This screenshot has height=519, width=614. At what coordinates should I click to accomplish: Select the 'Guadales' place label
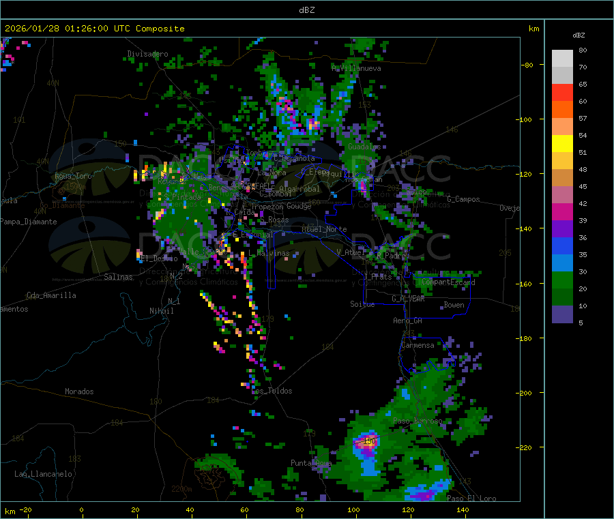(x=364, y=147)
